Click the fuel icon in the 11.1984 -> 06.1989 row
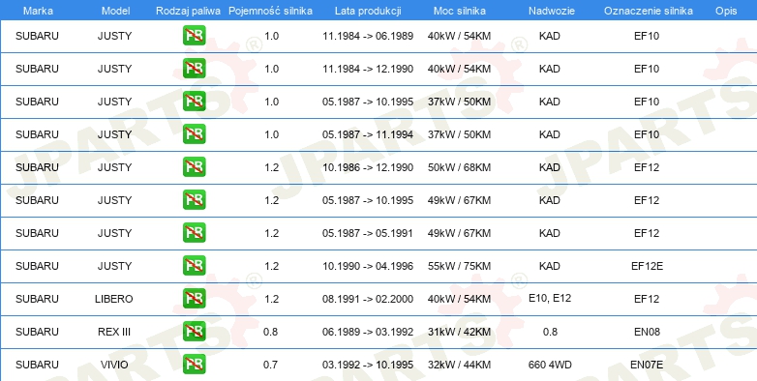 [x=194, y=36]
